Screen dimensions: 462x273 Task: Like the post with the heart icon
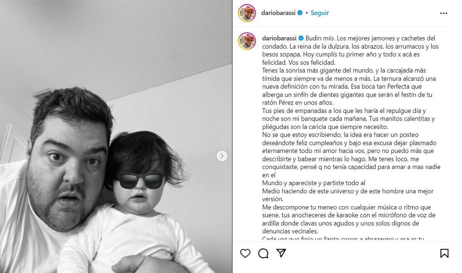pos(245,253)
